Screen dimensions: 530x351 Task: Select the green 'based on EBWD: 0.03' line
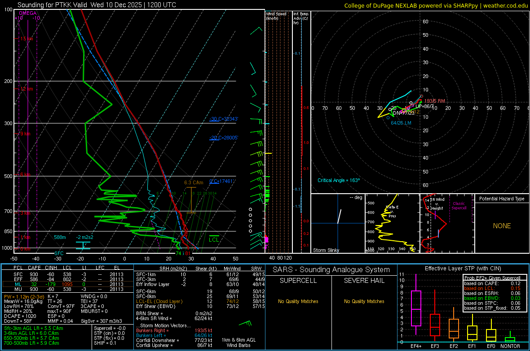click(492, 299)
